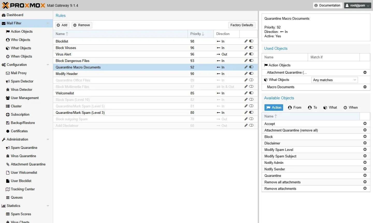
Task: Open the Documentation link
Action: (327, 5)
